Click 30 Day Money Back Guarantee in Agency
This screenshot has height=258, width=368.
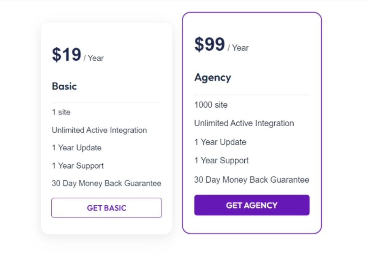pyautogui.click(x=252, y=180)
